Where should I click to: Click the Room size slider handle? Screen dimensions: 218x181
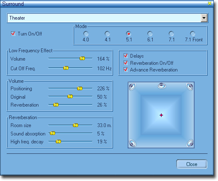[75, 125]
